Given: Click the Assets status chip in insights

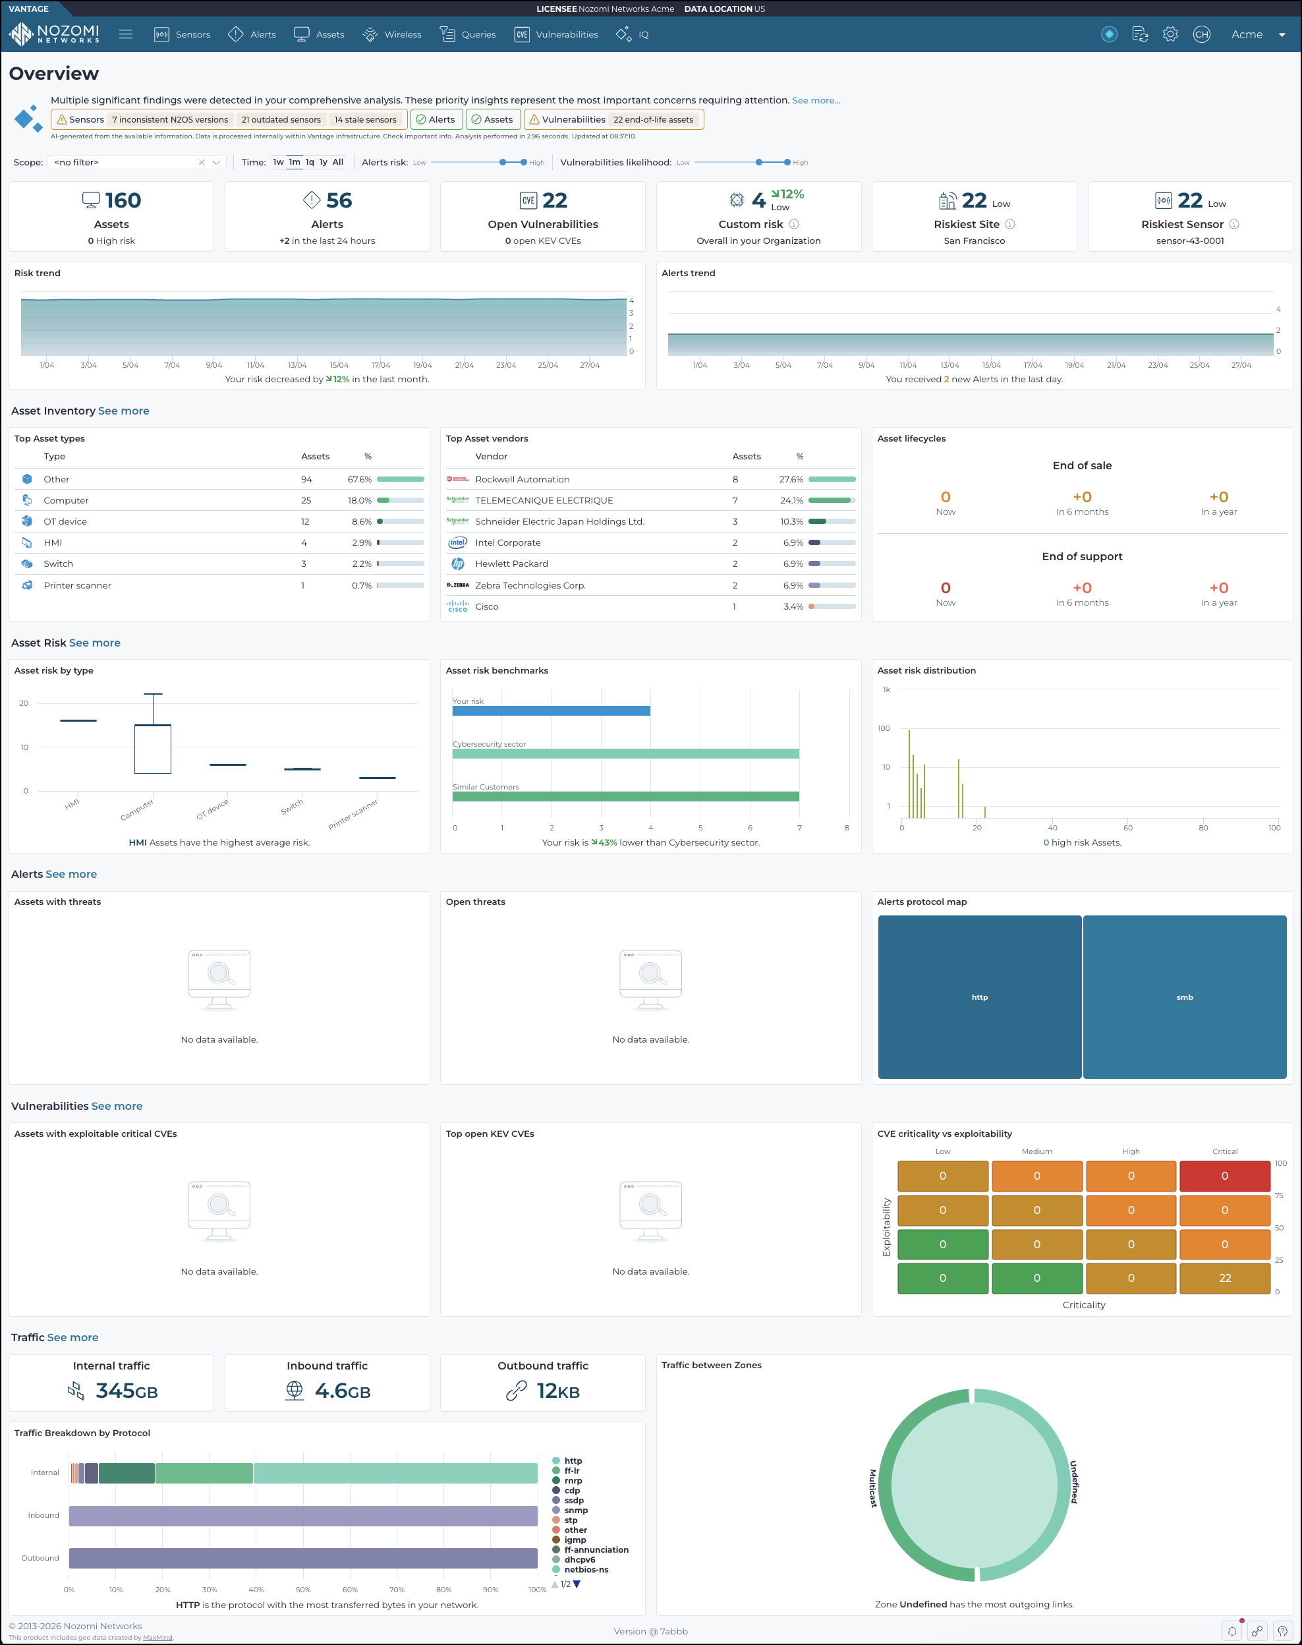Looking at the screenshot, I should point(492,120).
